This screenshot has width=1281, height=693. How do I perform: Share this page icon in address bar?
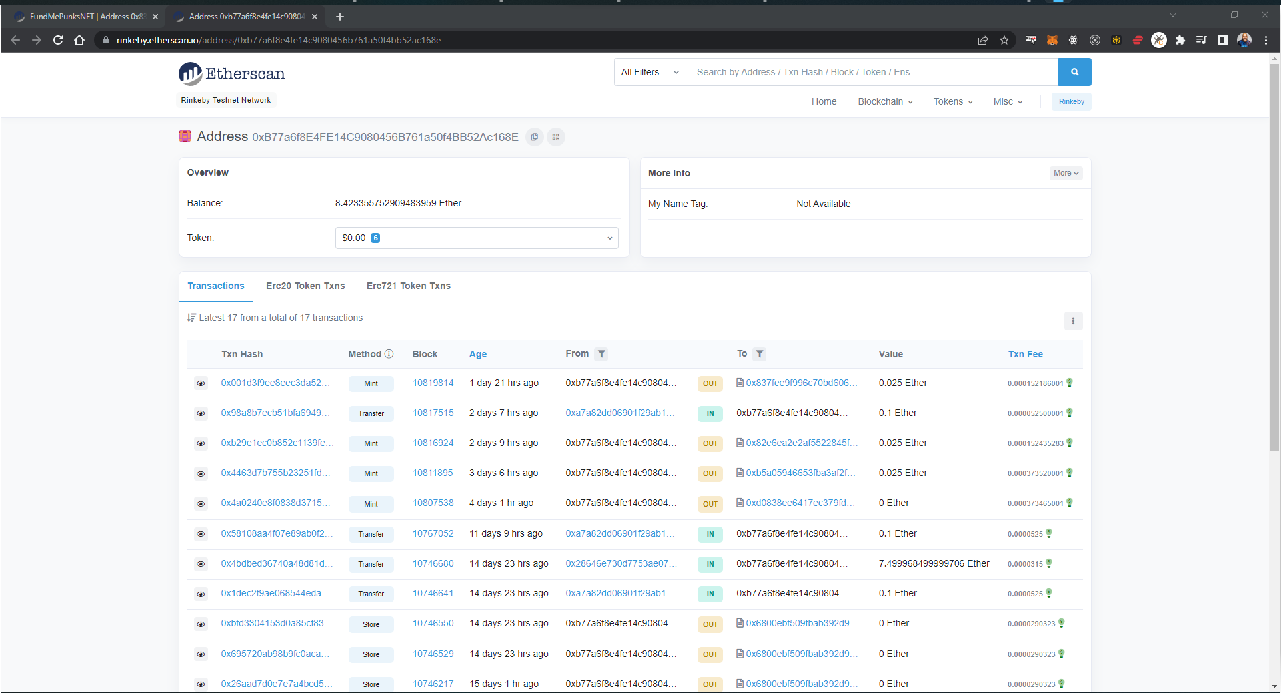983,40
